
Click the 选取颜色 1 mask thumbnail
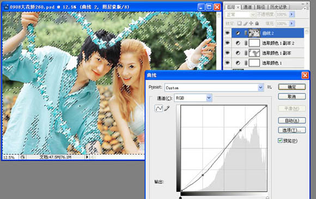pos(254,63)
